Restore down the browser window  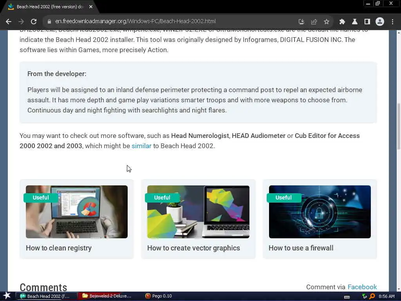coord(378,4)
